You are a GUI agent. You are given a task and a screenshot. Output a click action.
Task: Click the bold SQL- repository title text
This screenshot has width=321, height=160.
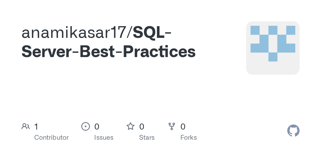[x=152, y=33]
